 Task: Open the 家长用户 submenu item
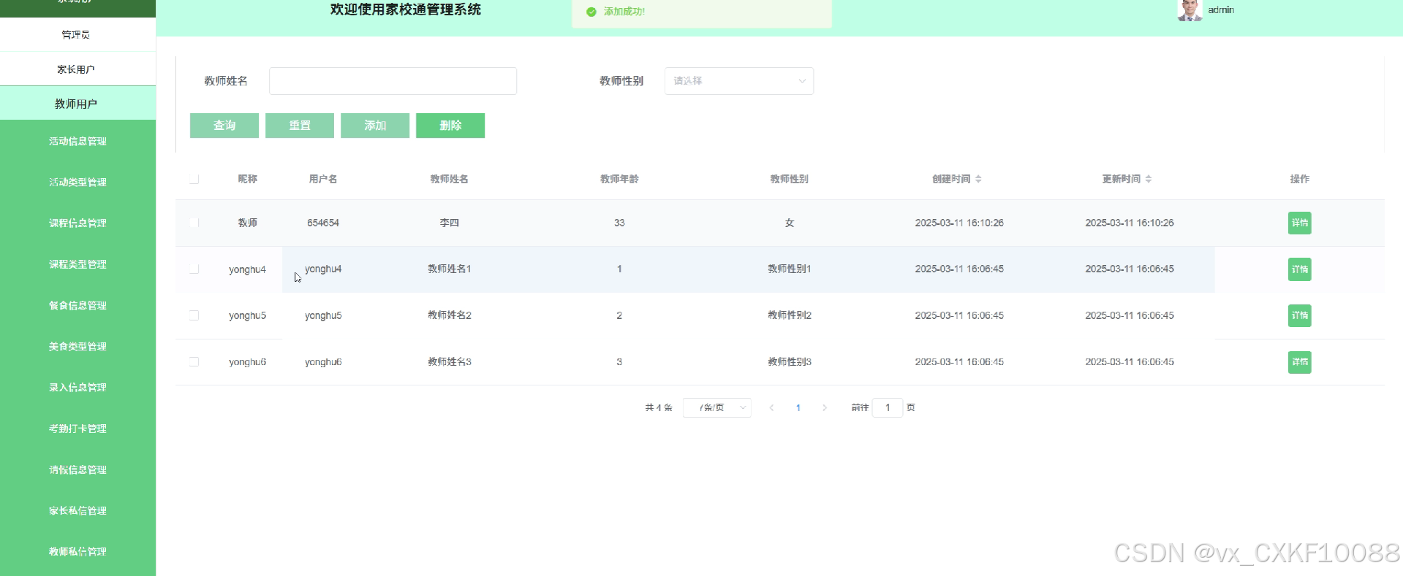pos(76,69)
